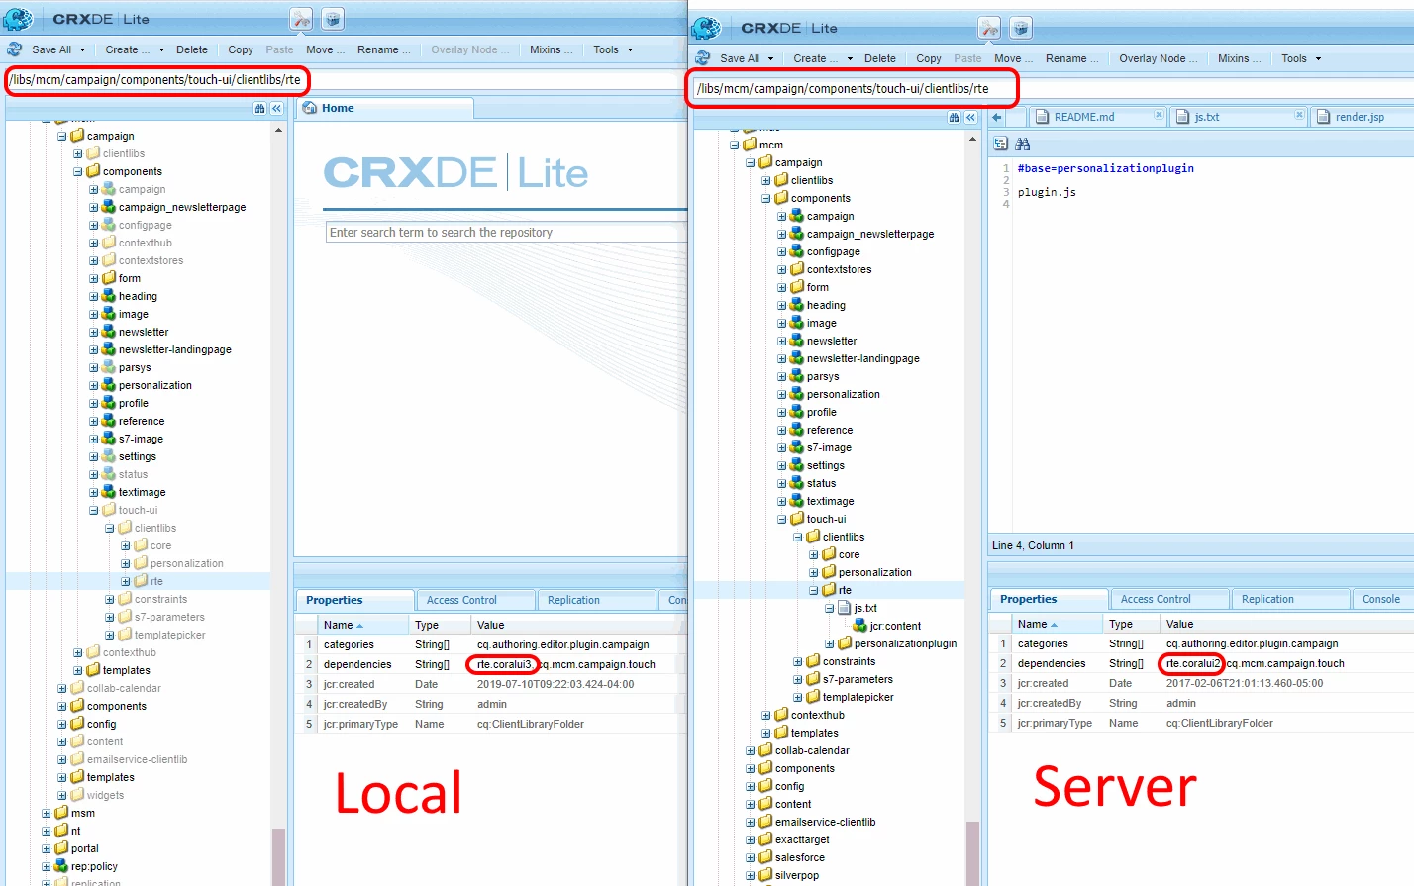
Task: Click the Home tab icon in Local window
Action: tap(310, 108)
